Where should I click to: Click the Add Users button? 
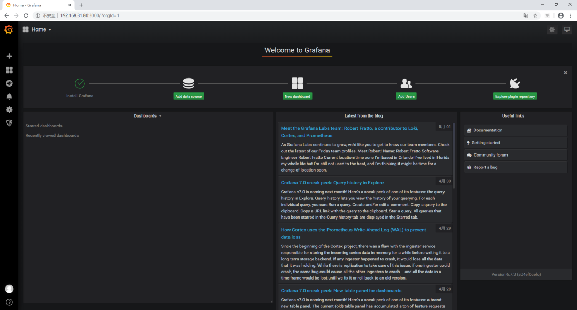tap(406, 96)
